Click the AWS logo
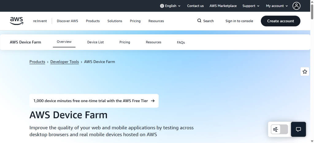The height and width of the screenshot is (143, 314). click(x=17, y=21)
